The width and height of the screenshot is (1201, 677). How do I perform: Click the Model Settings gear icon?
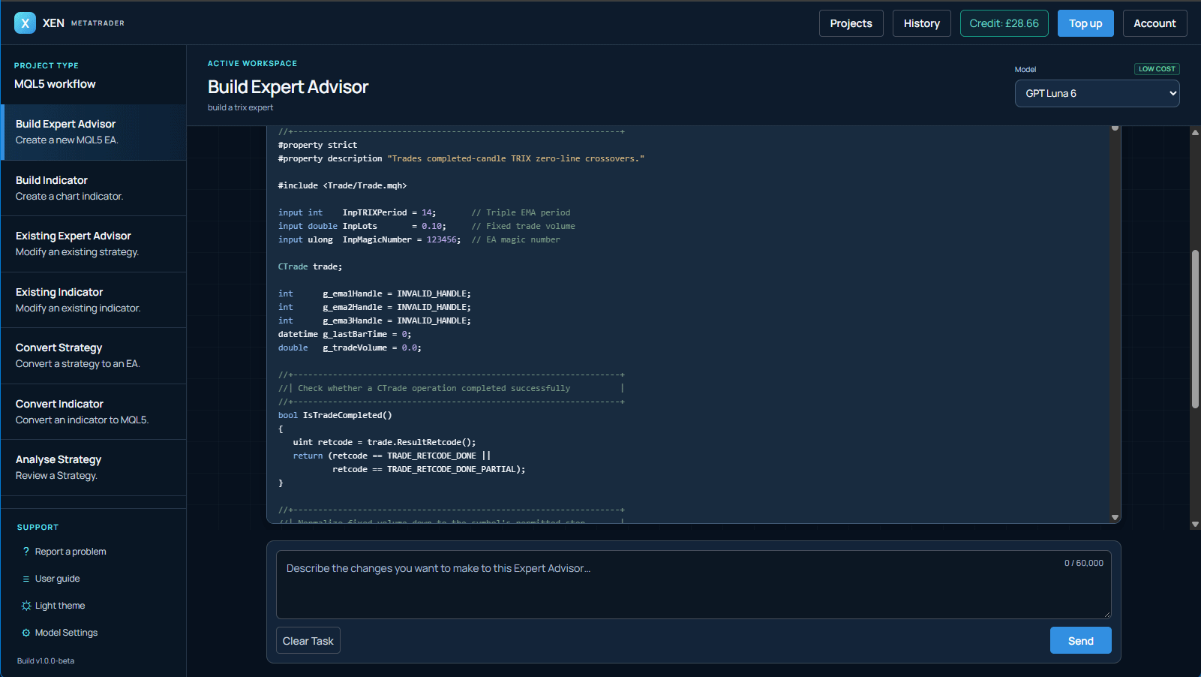(26, 633)
